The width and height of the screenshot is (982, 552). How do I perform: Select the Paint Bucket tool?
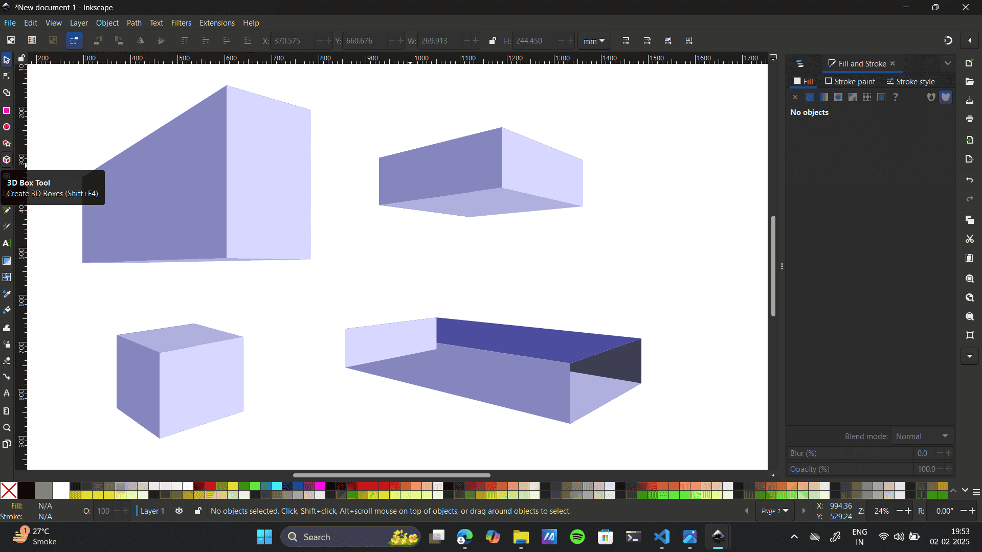click(7, 310)
